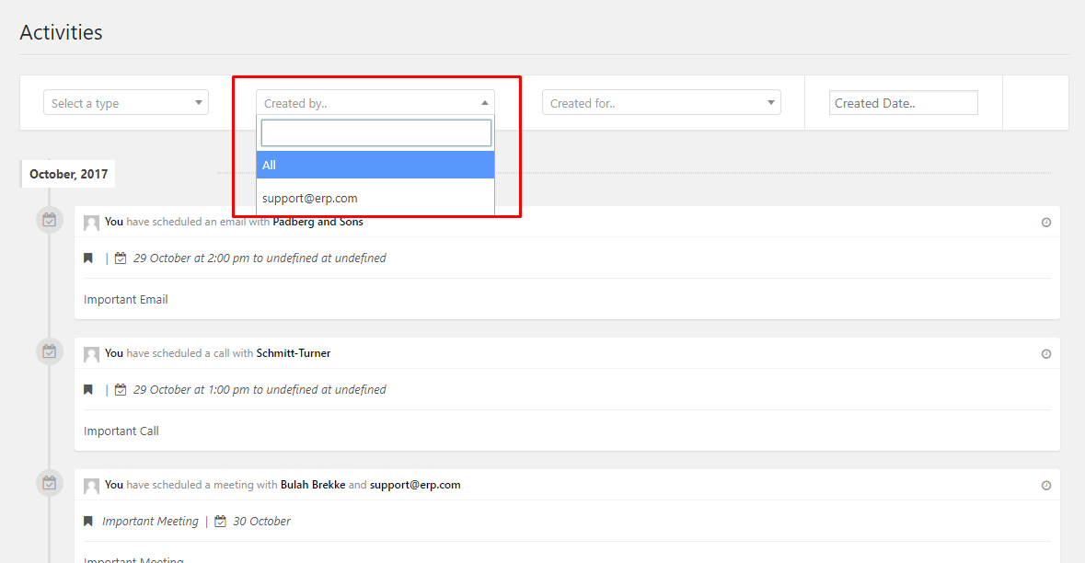Click the user avatar on the Schmitt-Turner activity
1085x563 pixels.
(x=91, y=354)
